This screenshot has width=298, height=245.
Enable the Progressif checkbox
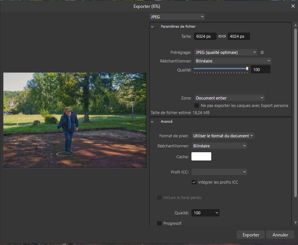tap(159, 223)
